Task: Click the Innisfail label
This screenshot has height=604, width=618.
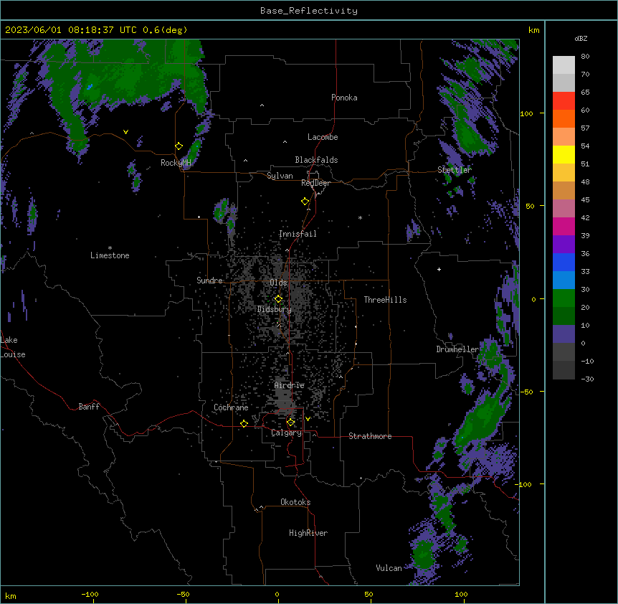Action: [298, 234]
